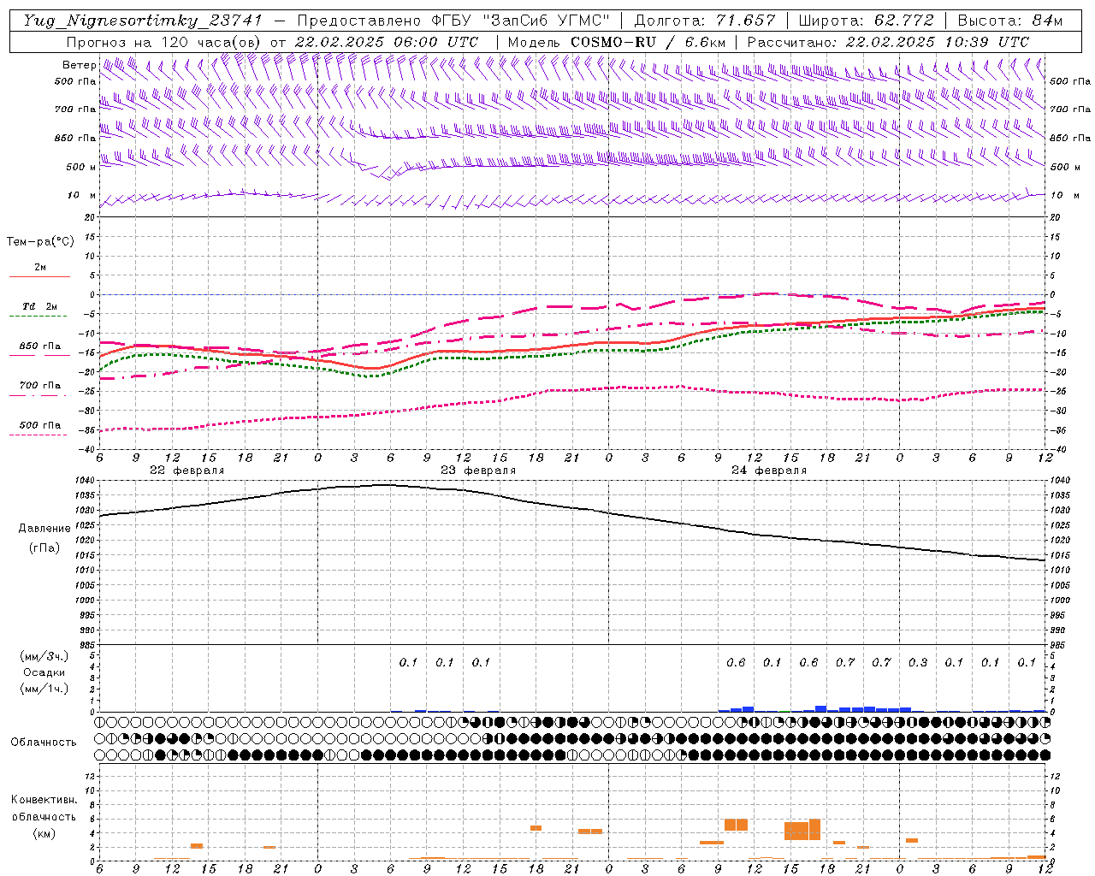Click the date label '22 февраля'
Viewport: 1095px width, 876px height.
point(186,471)
